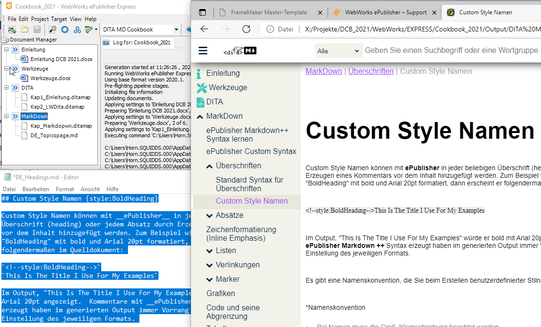Go back in the browser
This screenshot has width=541, height=327.
pos(204,29)
